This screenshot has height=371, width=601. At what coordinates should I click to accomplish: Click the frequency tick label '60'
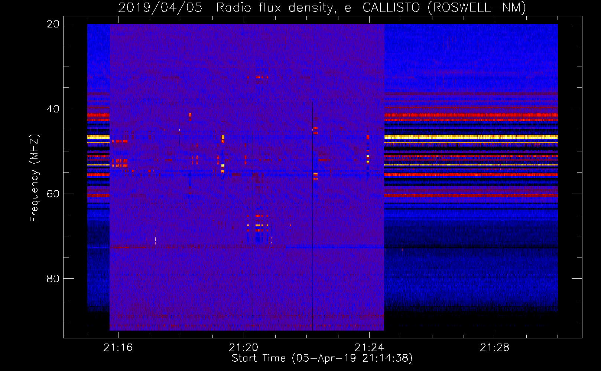[x=53, y=194]
